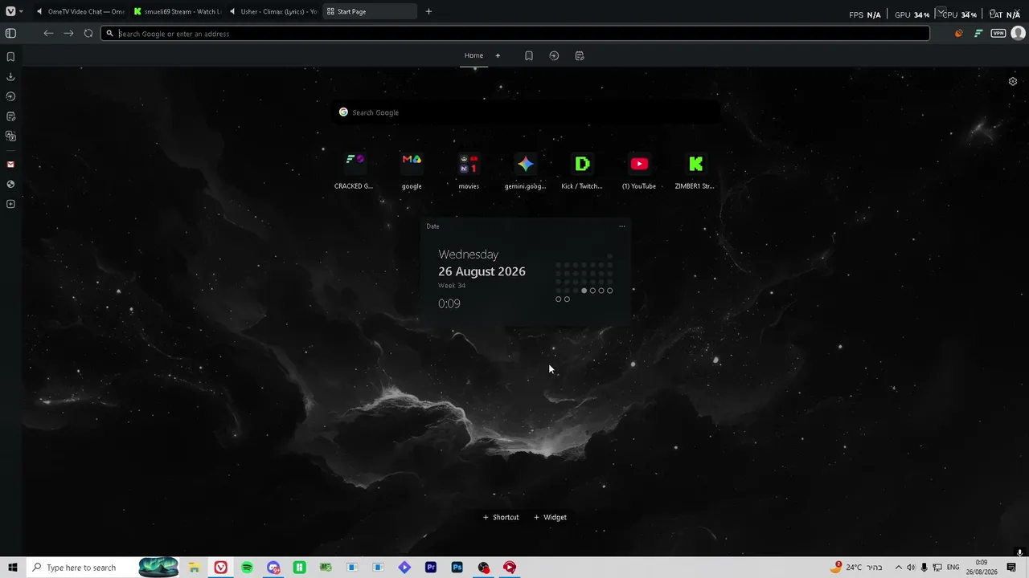Open the Notes panel in sidebar
The width and height of the screenshot is (1029, 578).
click(x=10, y=116)
